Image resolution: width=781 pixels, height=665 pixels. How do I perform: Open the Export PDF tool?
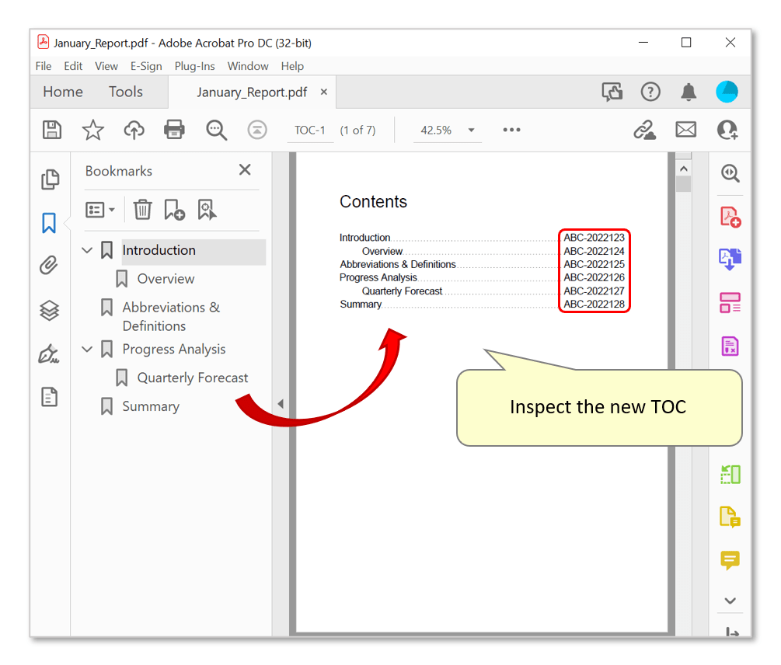[x=730, y=259]
